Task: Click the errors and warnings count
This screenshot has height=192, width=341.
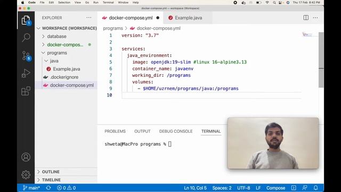Action: (66, 188)
